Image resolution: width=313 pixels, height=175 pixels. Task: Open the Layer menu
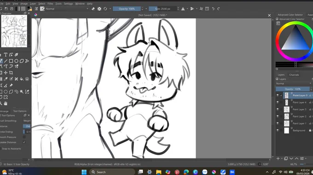pos(33,4)
